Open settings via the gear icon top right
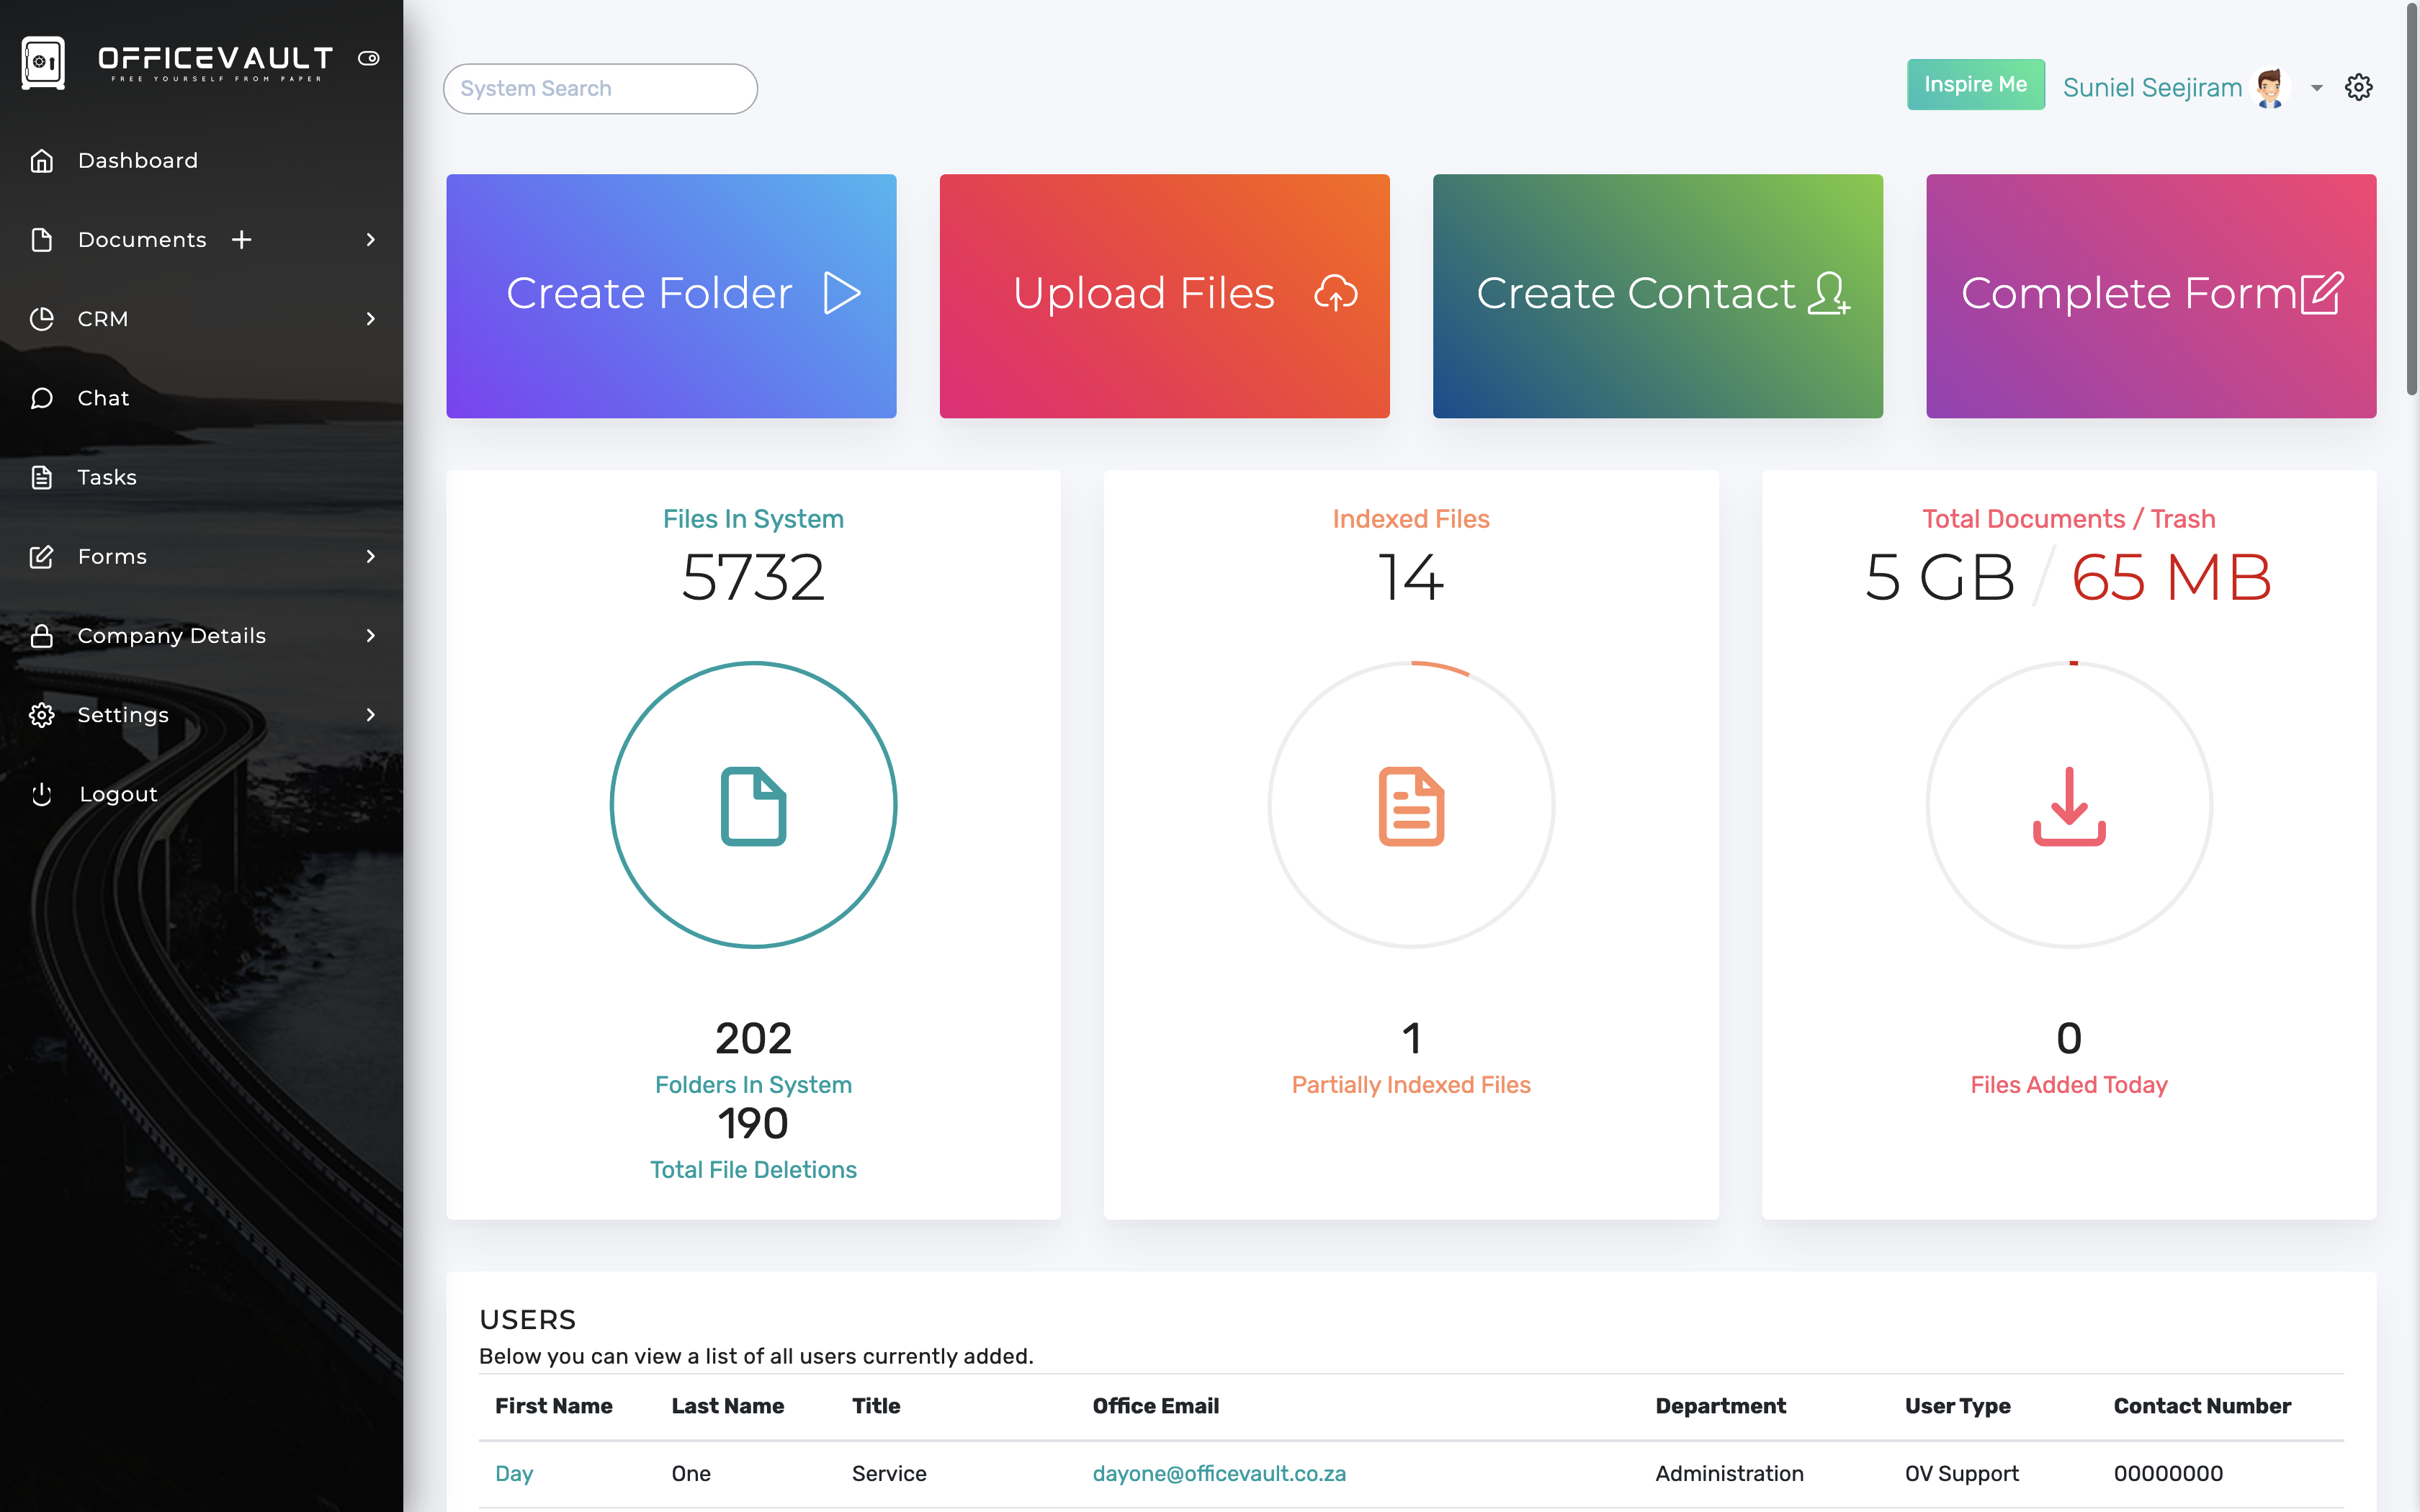Viewport: 2420px width, 1512px height. point(2359,87)
